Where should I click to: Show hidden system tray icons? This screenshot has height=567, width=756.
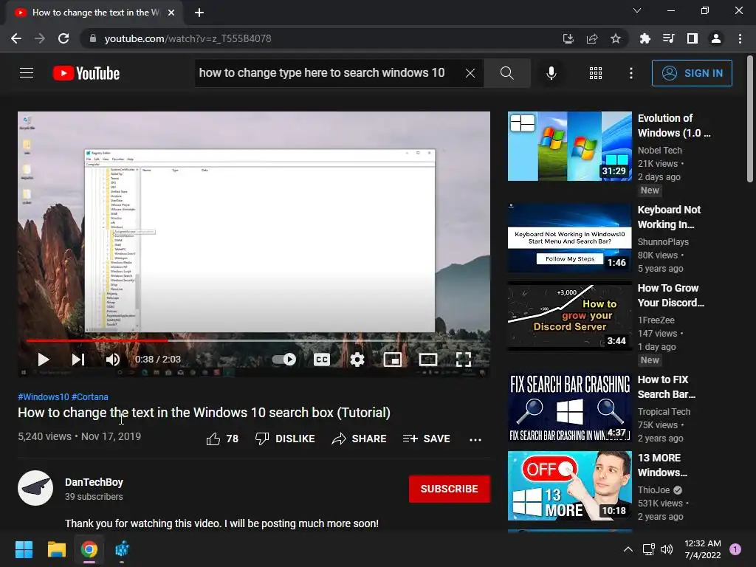point(628,549)
